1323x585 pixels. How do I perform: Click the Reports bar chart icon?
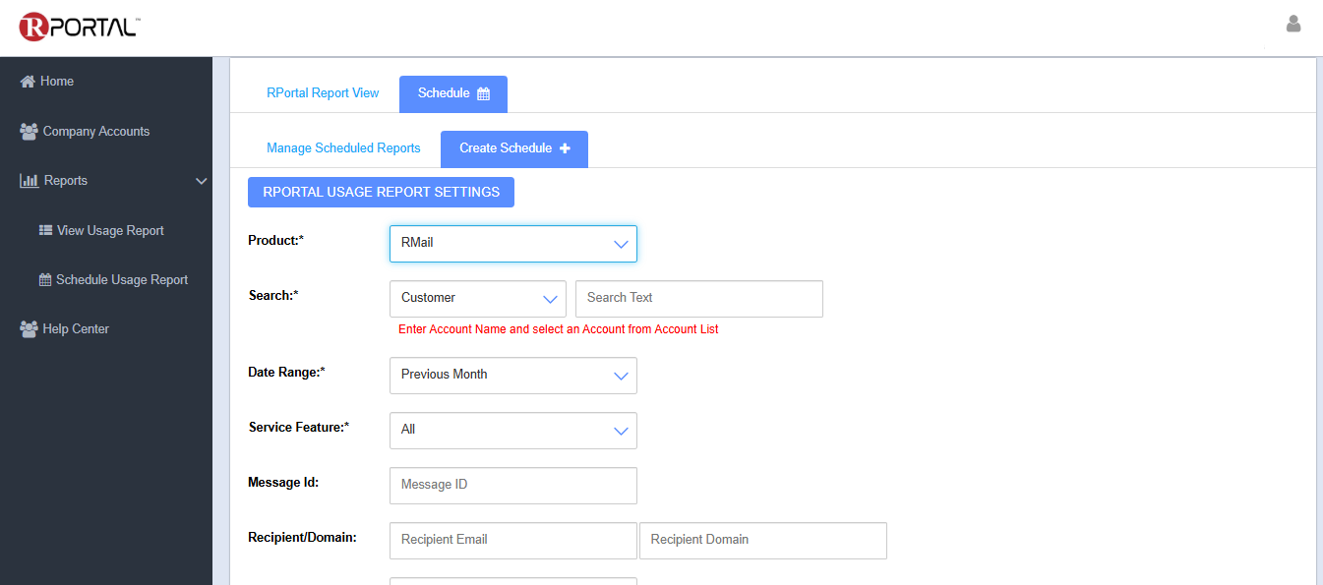pyautogui.click(x=29, y=181)
